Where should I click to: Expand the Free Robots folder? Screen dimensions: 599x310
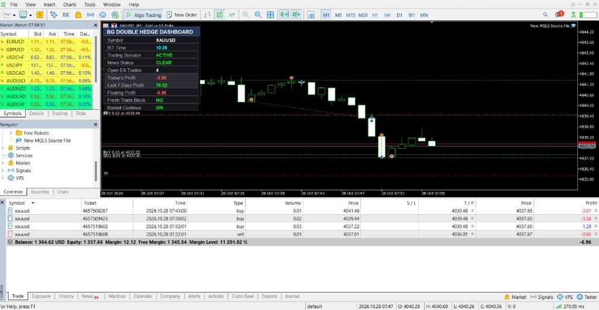[11, 133]
